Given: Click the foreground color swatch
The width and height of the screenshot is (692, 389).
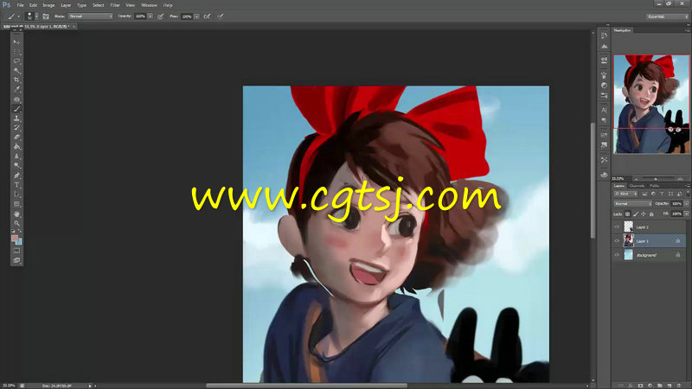Looking at the screenshot, I should tap(15, 239).
